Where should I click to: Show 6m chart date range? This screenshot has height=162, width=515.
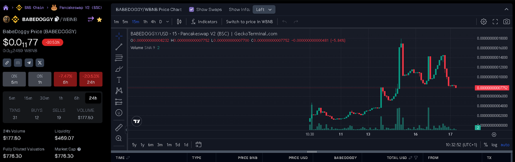(151, 145)
